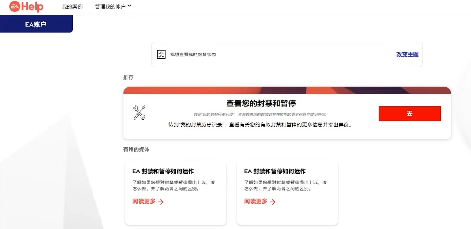The height and width of the screenshot is (229, 471).
Task: Click the EA Help logo
Action: (26, 7)
